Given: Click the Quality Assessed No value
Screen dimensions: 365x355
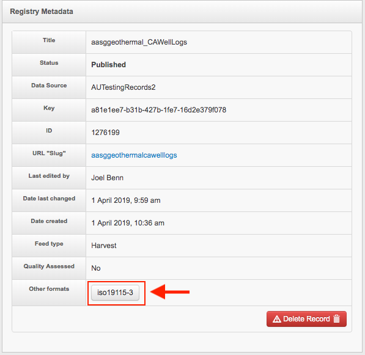Looking at the screenshot, I should point(95,268).
